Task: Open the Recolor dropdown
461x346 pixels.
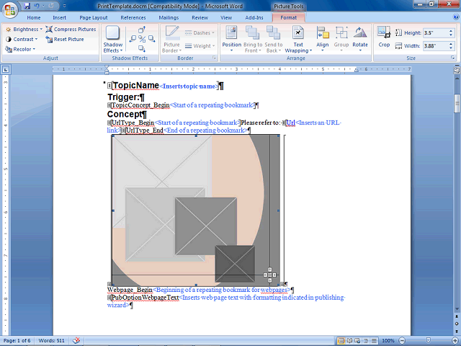Action: pyautogui.click(x=20, y=49)
